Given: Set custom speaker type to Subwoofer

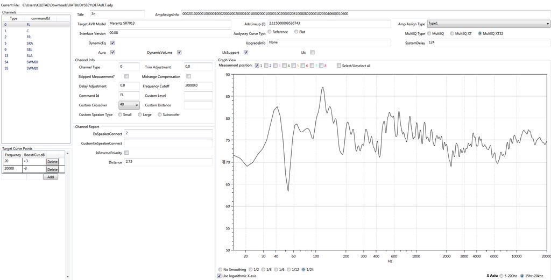Looking at the screenshot, I should coord(160,114).
